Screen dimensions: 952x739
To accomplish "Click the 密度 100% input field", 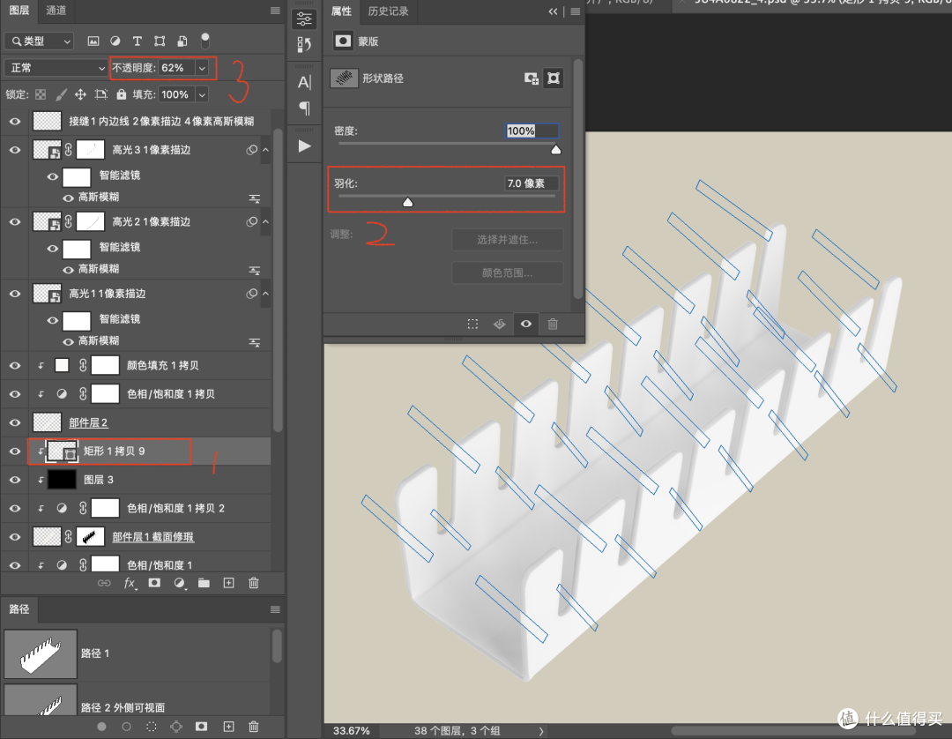I will point(532,131).
